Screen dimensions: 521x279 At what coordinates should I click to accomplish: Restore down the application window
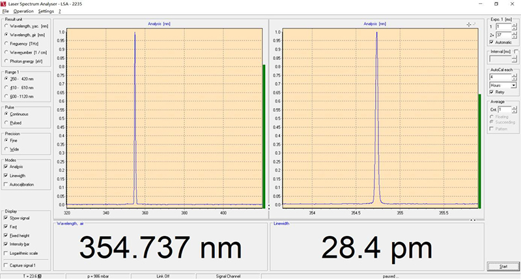coord(496,4)
